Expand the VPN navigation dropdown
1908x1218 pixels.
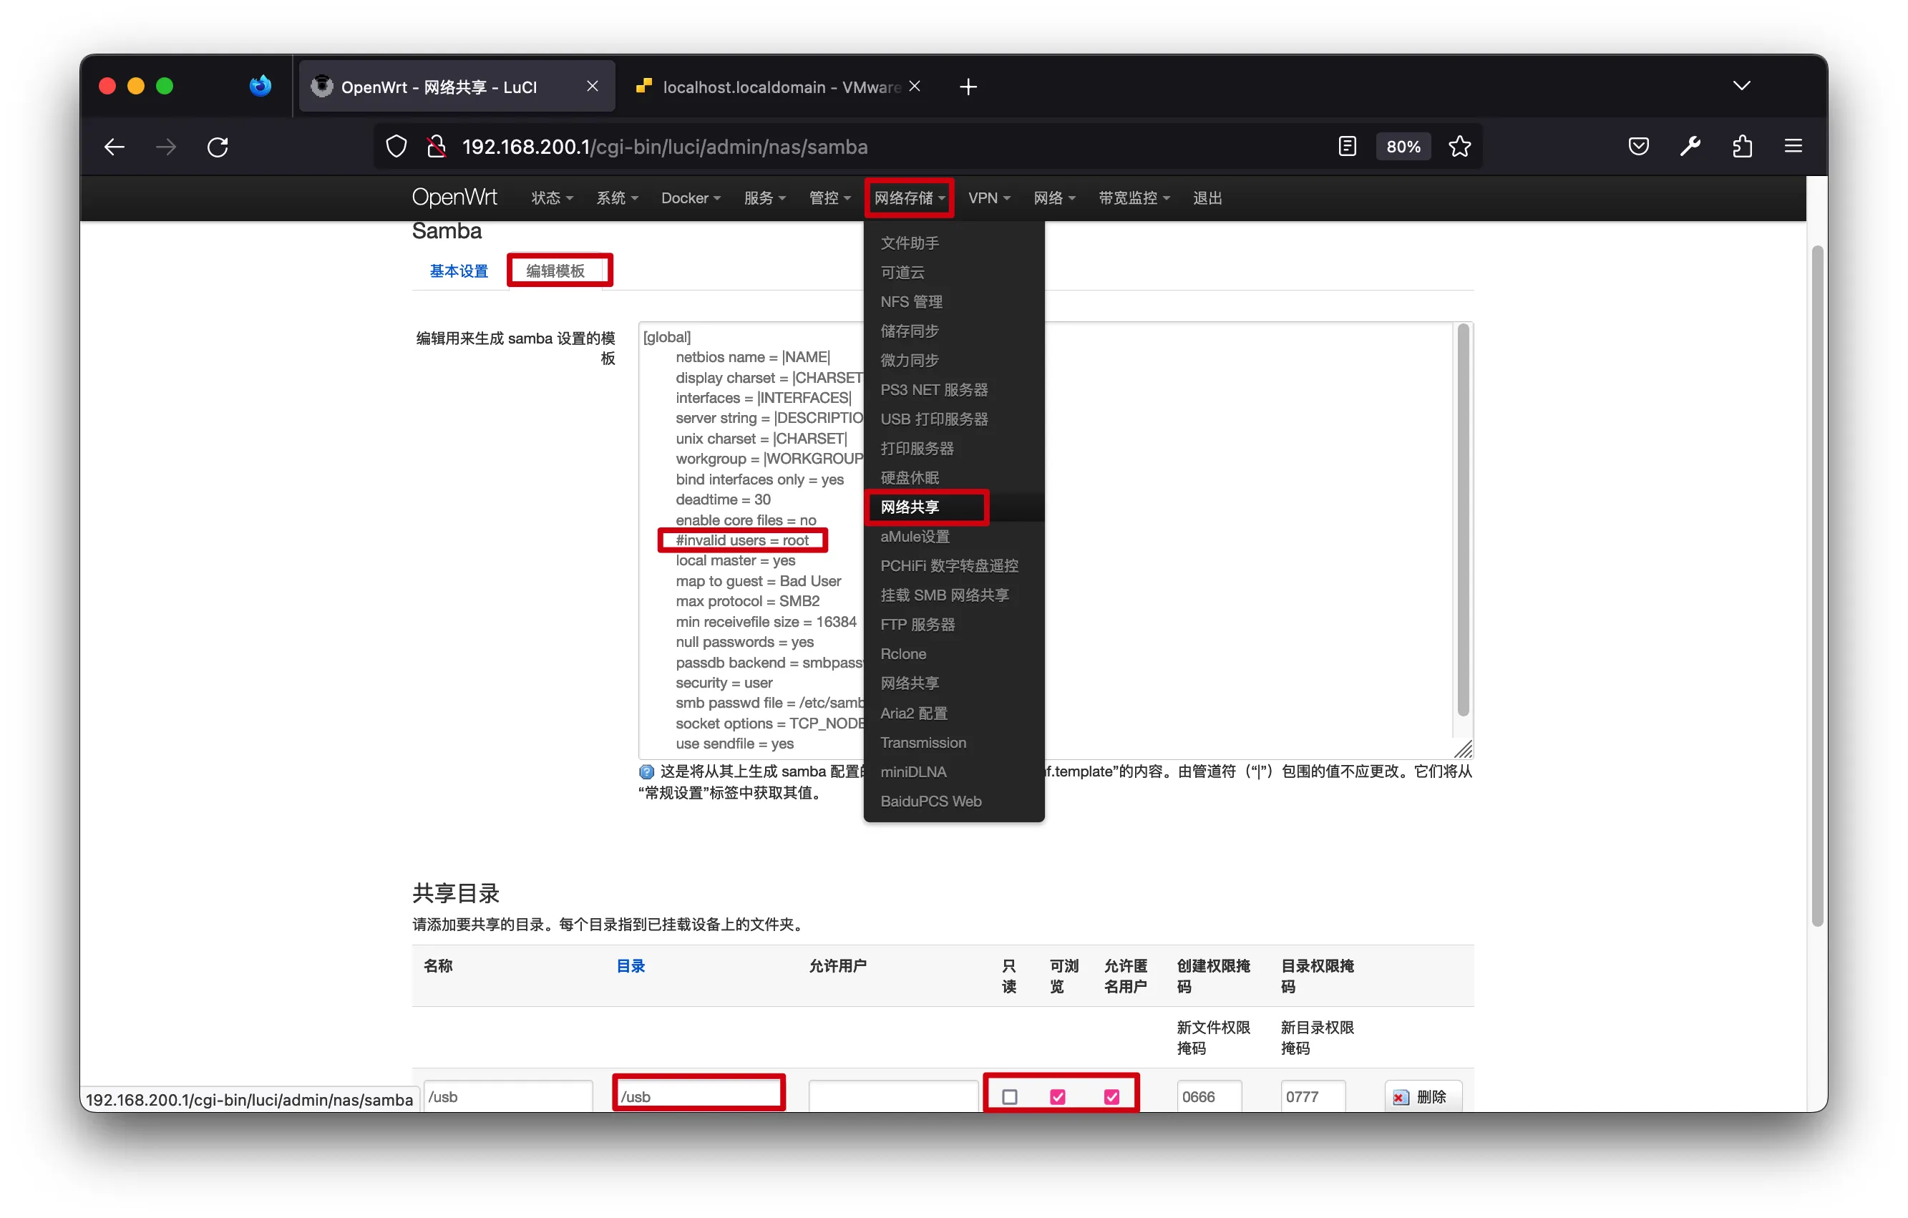[x=988, y=198]
